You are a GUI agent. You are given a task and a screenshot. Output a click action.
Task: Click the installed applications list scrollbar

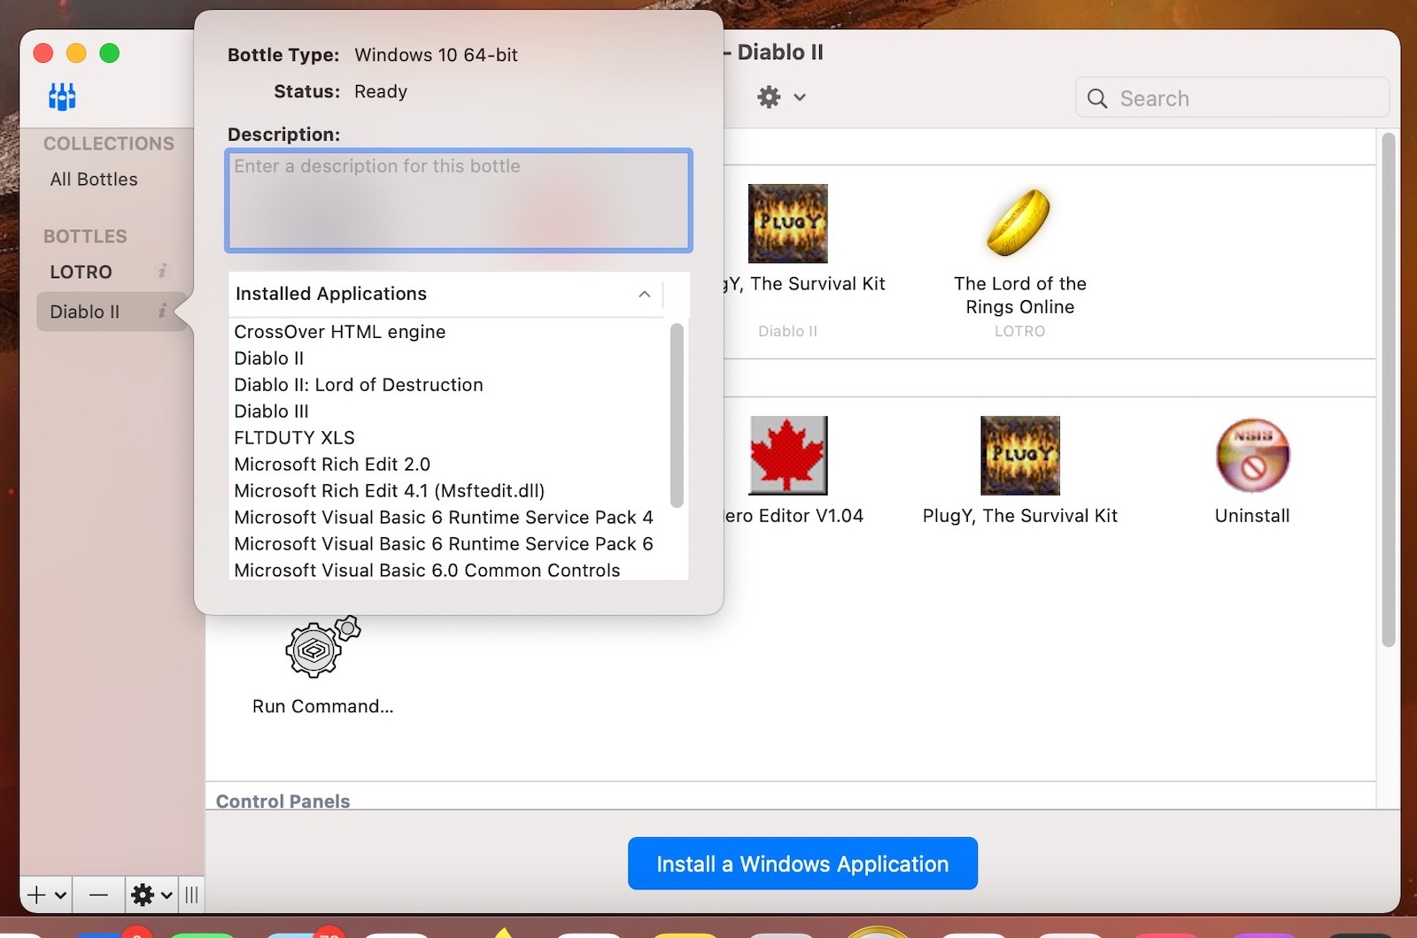677,416
